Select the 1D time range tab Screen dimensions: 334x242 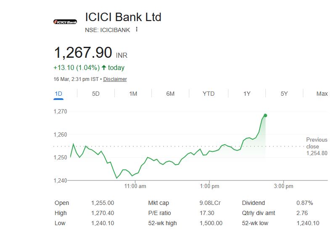pyautogui.click(x=58, y=94)
